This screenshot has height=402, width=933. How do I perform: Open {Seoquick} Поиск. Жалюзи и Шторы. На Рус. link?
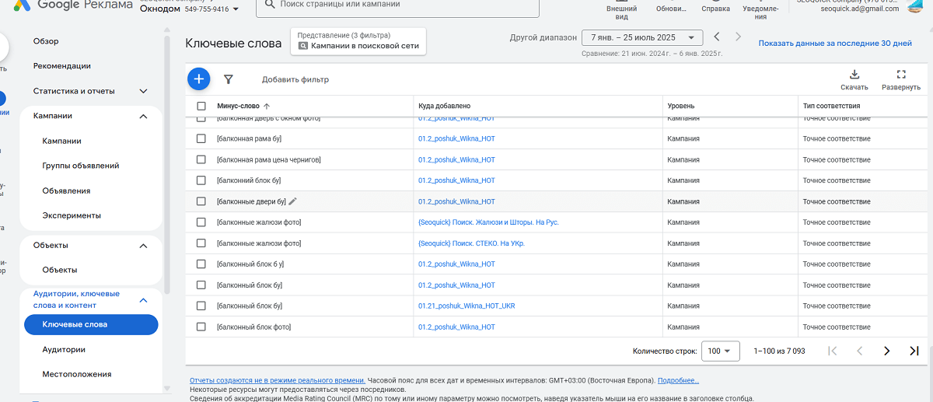click(488, 222)
